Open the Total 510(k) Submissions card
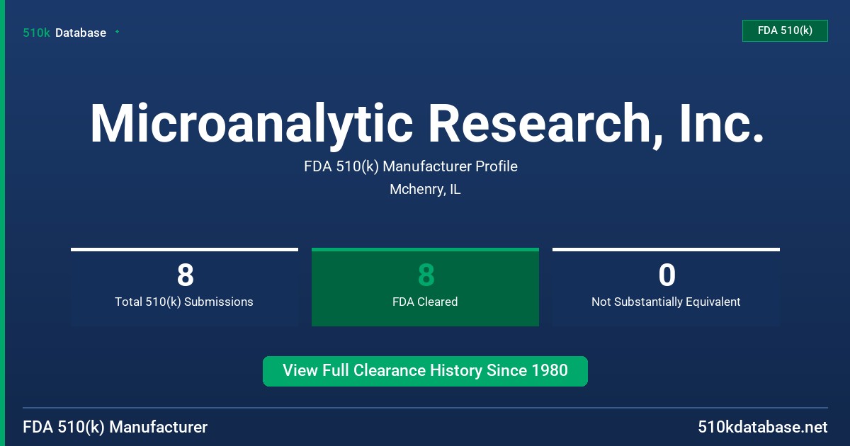 pos(184,287)
